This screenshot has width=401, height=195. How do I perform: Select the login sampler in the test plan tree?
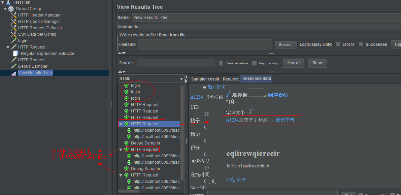[x=23, y=41]
